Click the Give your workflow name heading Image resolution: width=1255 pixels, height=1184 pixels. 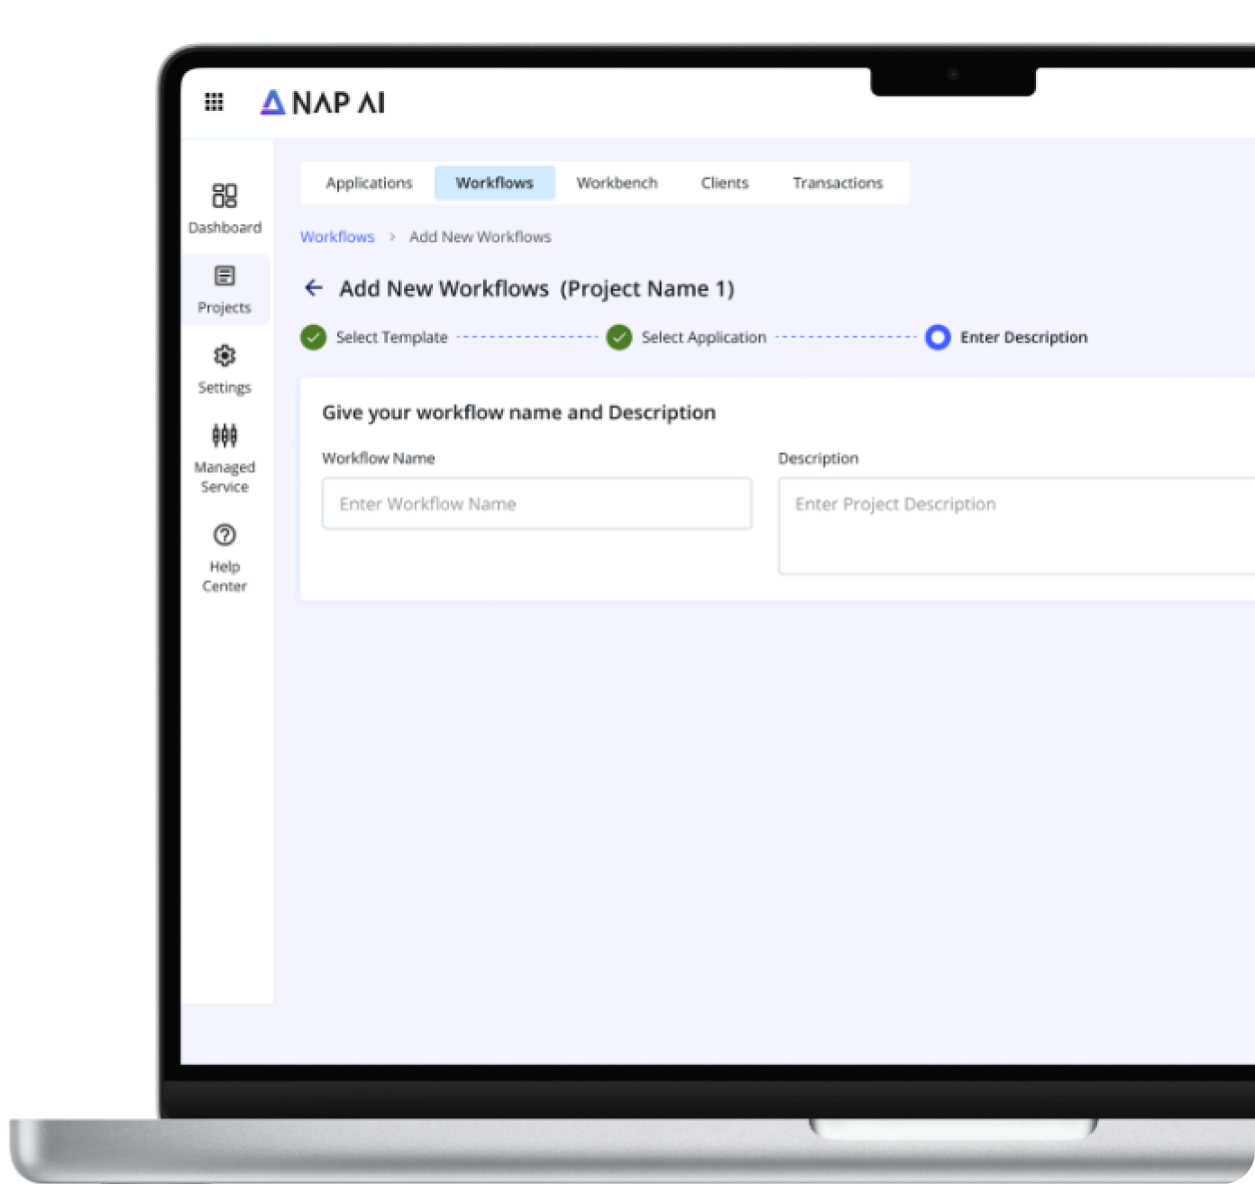coord(518,413)
